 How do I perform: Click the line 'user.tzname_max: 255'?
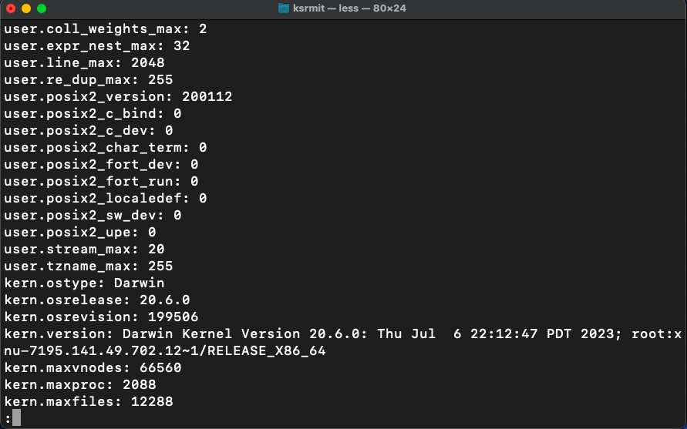point(89,266)
